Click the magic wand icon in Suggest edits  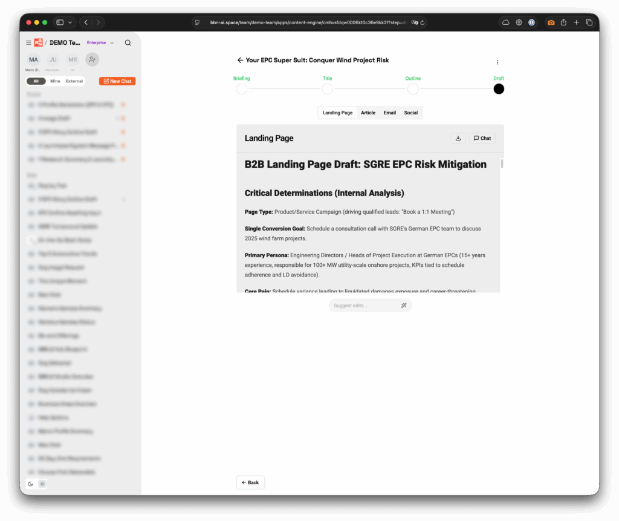(x=404, y=306)
